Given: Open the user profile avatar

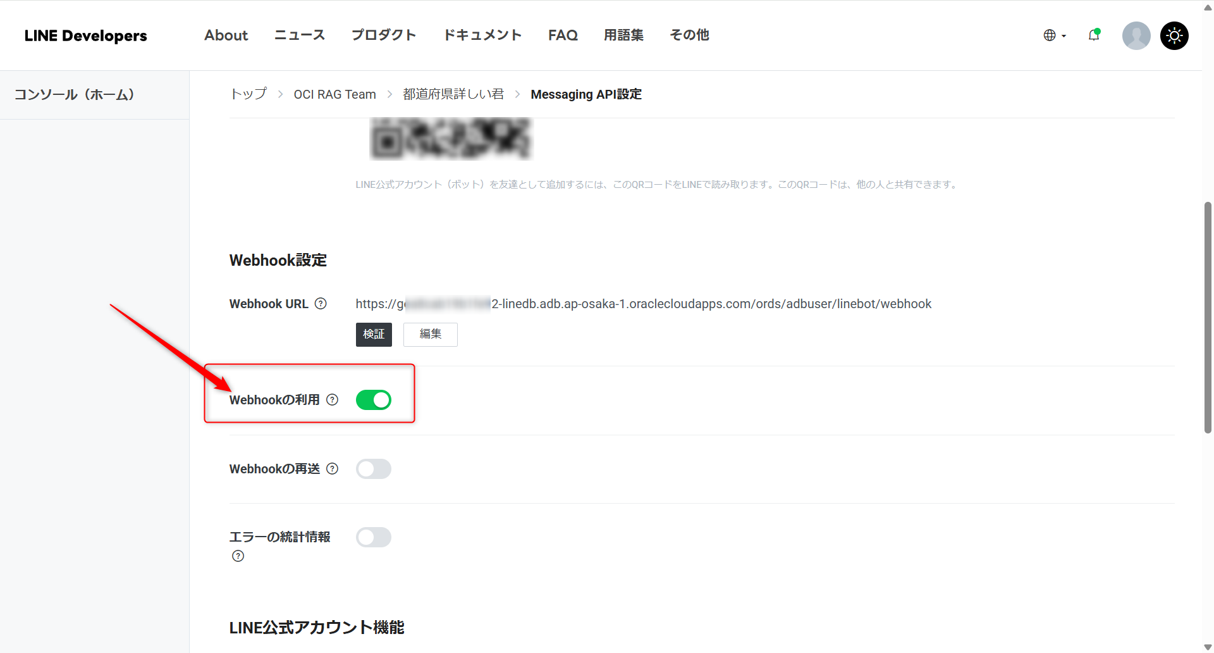Looking at the screenshot, I should 1136,35.
